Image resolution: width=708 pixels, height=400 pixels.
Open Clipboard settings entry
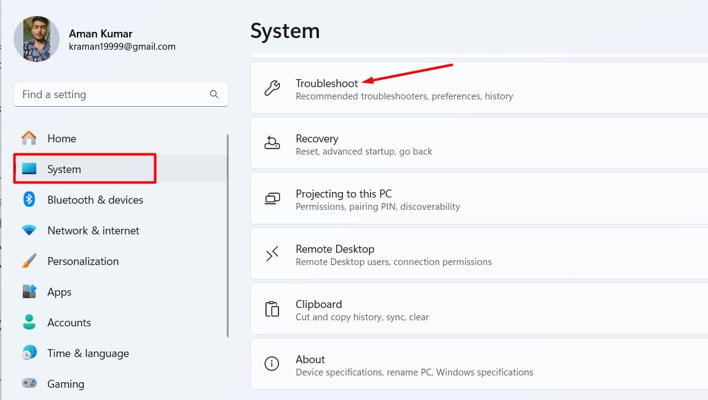pyautogui.click(x=479, y=309)
